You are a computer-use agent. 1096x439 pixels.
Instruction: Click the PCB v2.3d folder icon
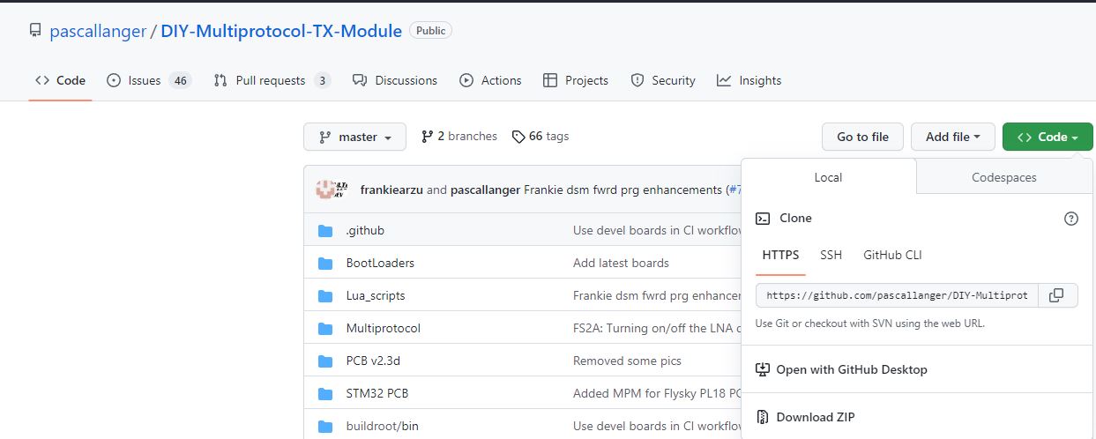[325, 361]
